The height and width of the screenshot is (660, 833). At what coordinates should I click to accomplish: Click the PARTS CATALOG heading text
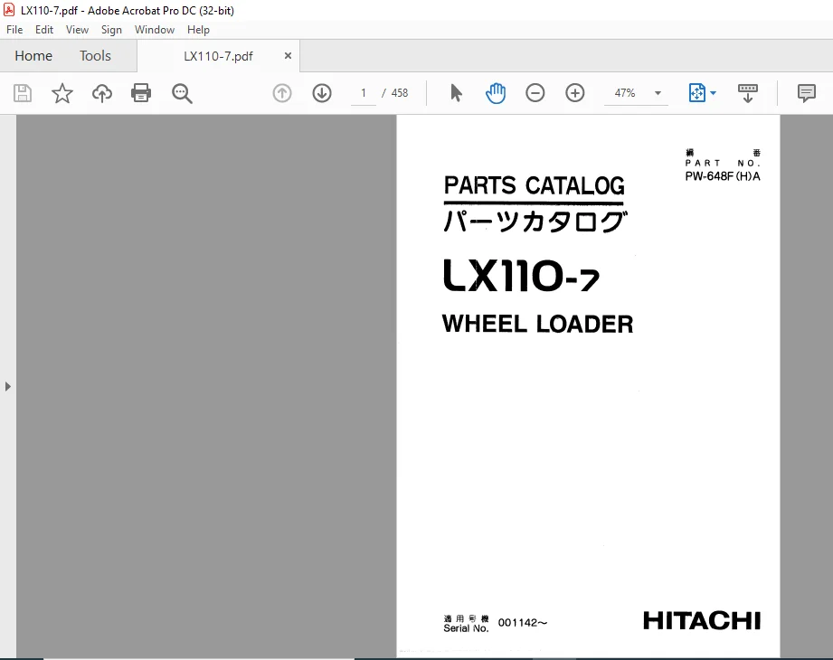pos(534,186)
